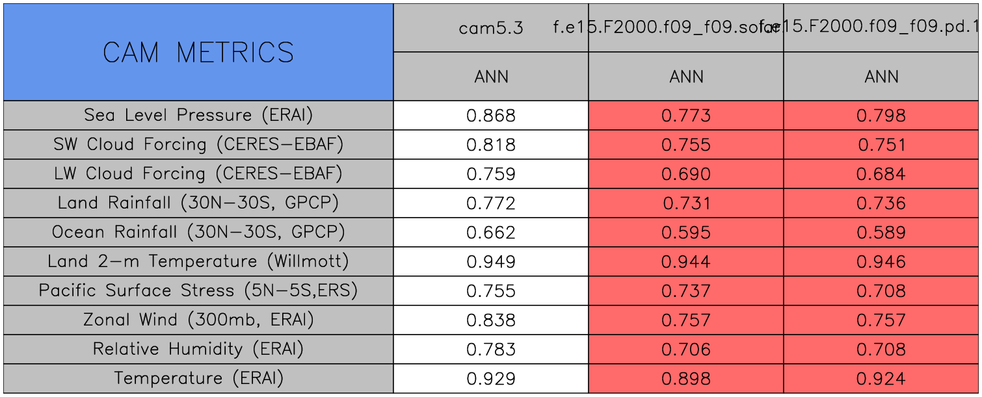Viewport: 982px width, 397px height.
Task: Click the red cell showing 0.798
Action: (x=881, y=116)
